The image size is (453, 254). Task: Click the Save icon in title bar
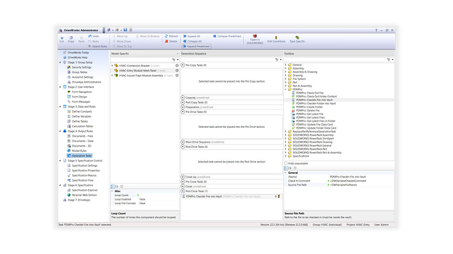(126, 30)
